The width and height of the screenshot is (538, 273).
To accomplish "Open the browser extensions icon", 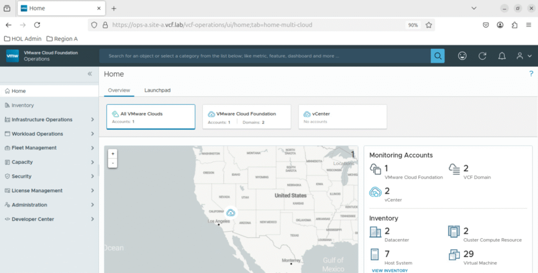I will click(x=514, y=25).
